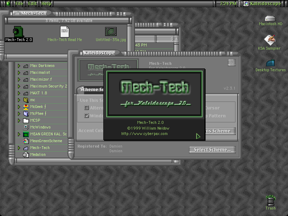The width and height of the screenshot is (288, 216).
Task: Select the Mech-Tech folder icon in list
Action: 26,148
